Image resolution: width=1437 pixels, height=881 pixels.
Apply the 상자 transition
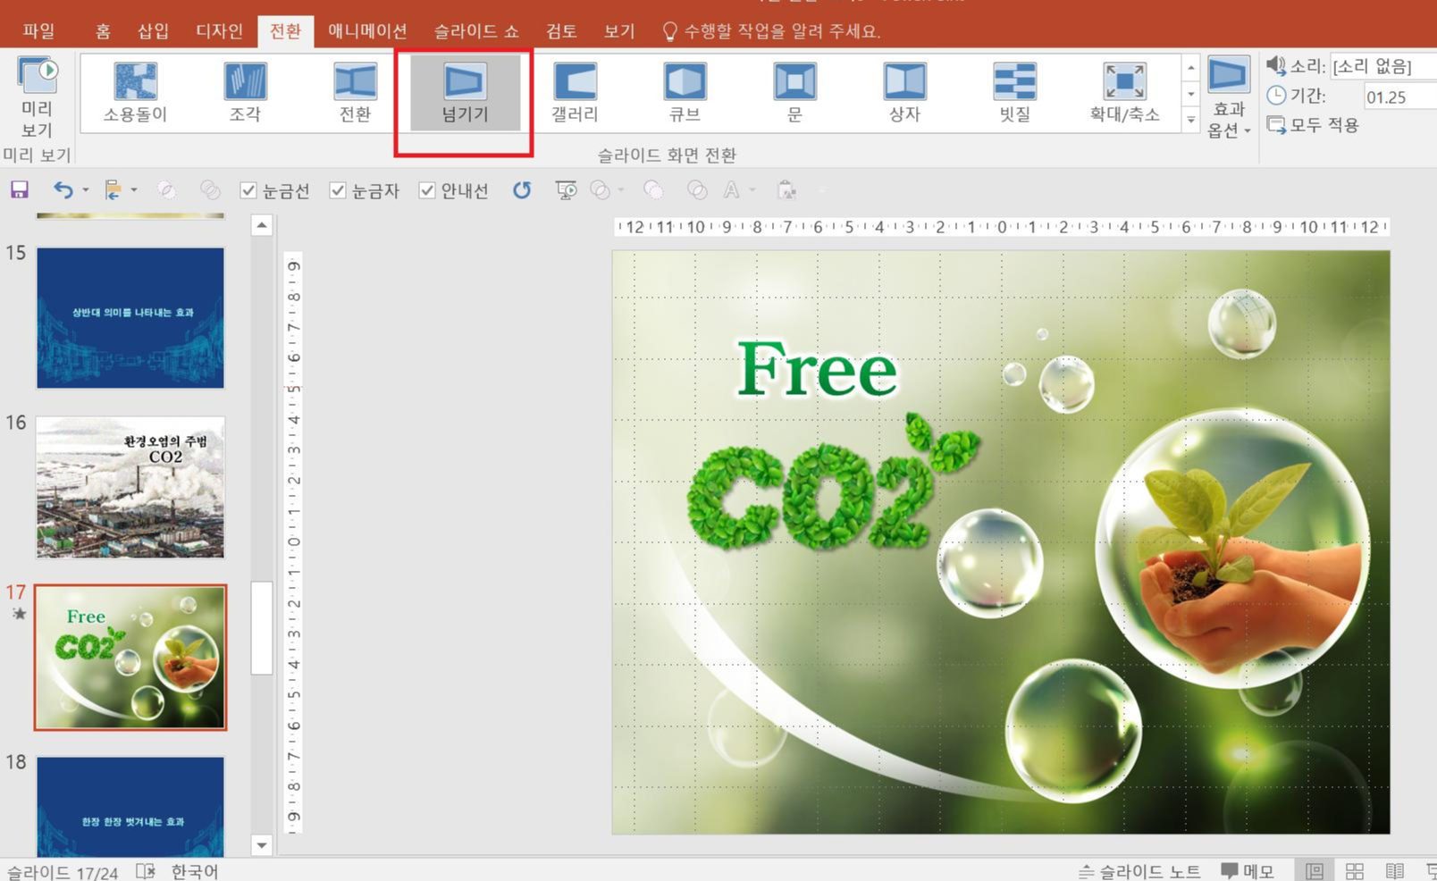(904, 93)
